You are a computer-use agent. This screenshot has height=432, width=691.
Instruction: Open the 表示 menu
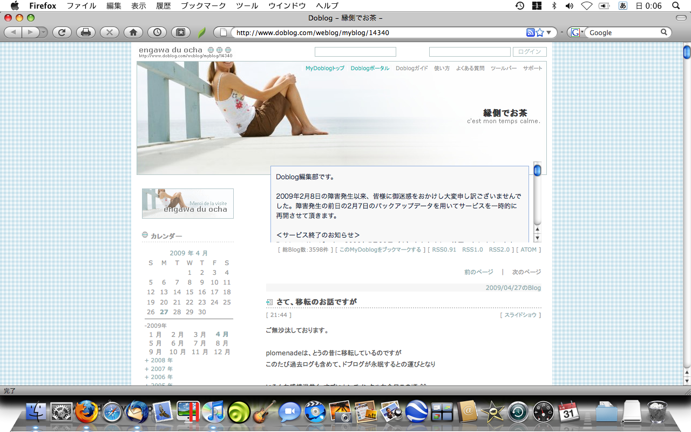point(139,6)
